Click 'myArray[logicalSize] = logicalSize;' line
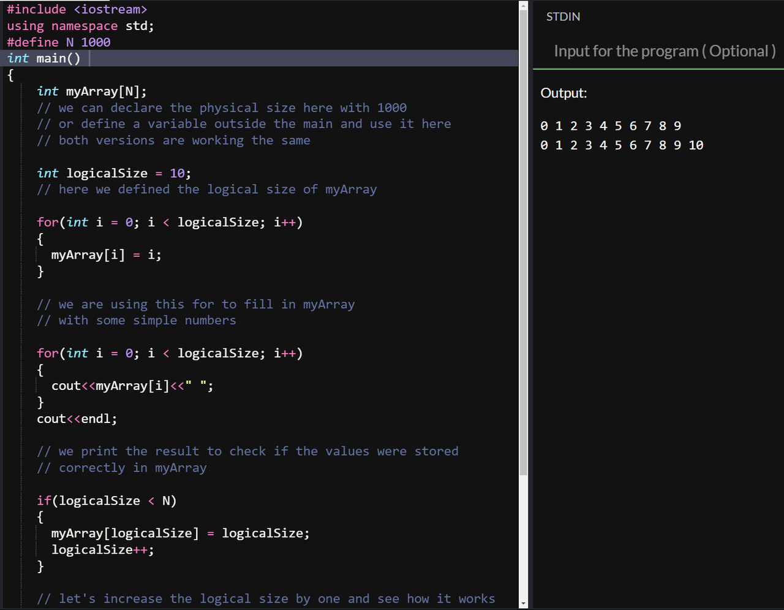This screenshot has width=784, height=610. coord(181,533)
